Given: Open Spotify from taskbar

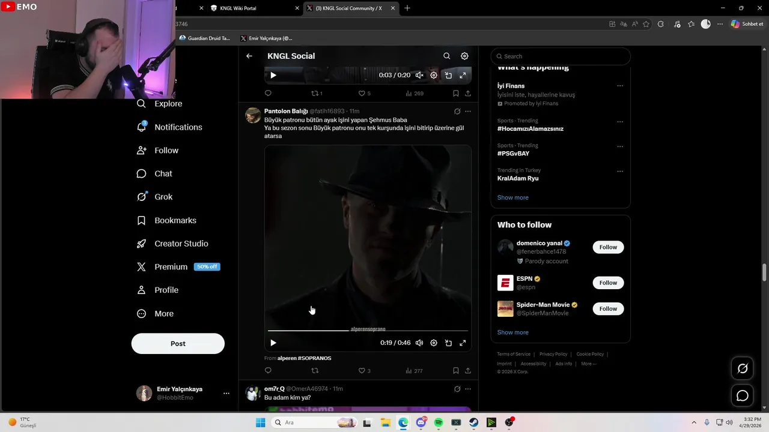Looking at the screenshot, I should pos(439,422).
